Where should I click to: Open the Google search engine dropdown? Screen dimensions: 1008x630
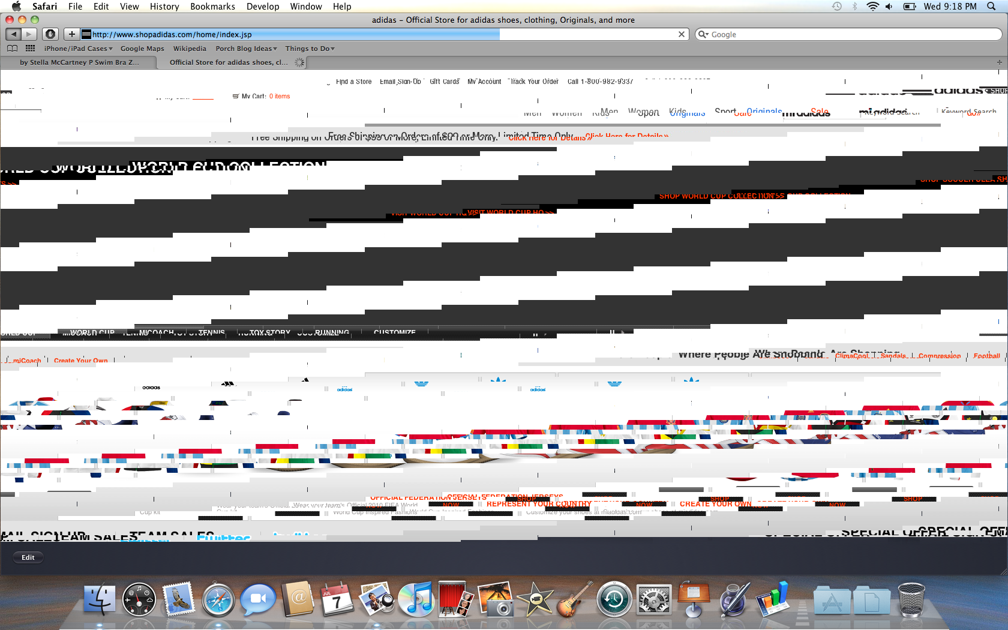(x=703, y=34)
